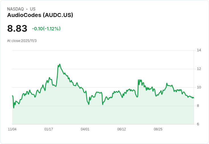Click the 12 y-axis price label
Viewport: 209px width, 144px height.
coord(199,69)
